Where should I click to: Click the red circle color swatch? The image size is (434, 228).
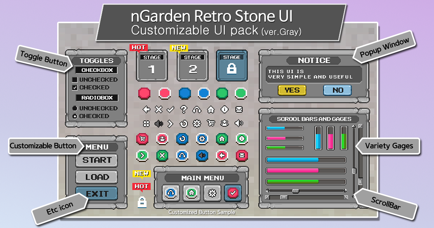point(144,93)
